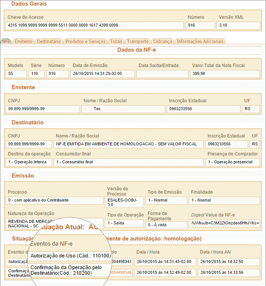Click the Tipo de Emissão field
Screen dimensions: 266x286
click(166, 200)
